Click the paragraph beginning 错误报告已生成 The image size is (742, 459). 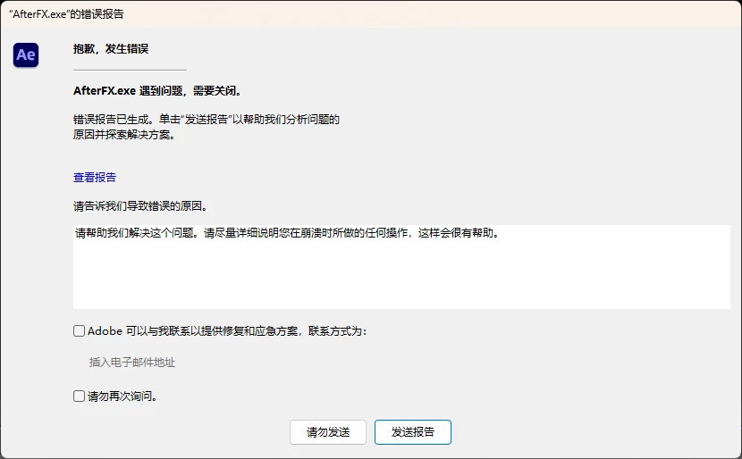[207, 127]
